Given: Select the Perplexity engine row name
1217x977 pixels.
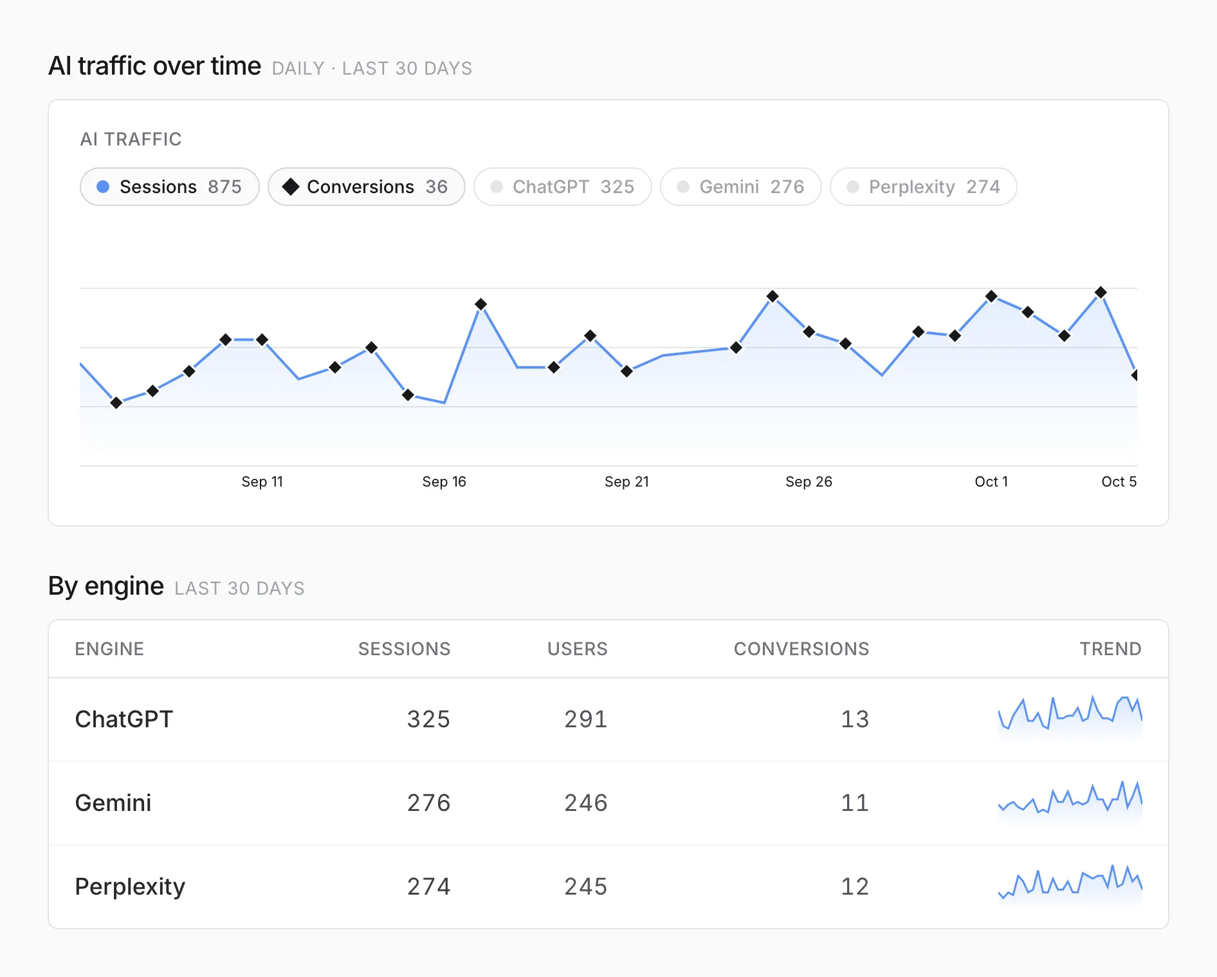Looking at the screenshot, I should [x=130, y=887].
